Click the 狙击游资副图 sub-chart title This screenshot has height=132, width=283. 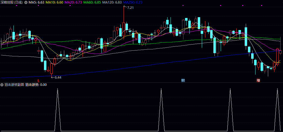[x=15, y=85]
